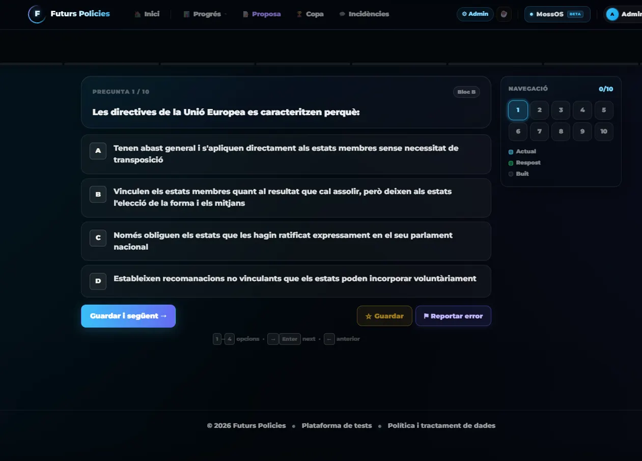This screenshot has height=461, width=642.
Task: Open the Copa section
Action: click(310, 14)
